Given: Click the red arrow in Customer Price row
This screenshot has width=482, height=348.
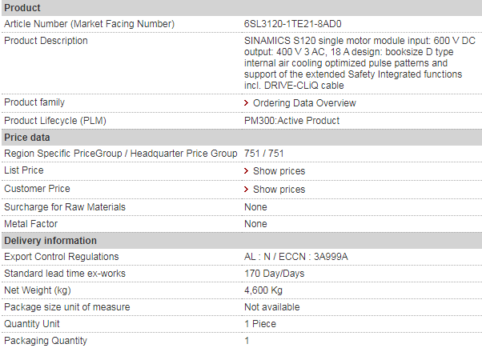Looking at the screenshot, I should (x=247, y=190).
